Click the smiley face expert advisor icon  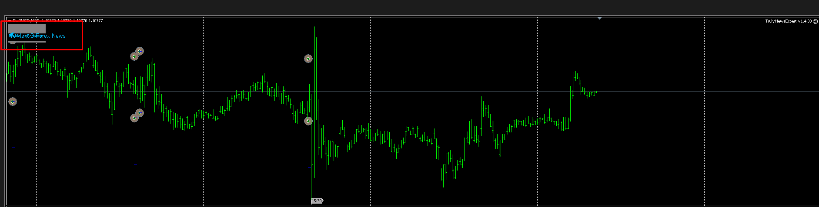point(815,21)
